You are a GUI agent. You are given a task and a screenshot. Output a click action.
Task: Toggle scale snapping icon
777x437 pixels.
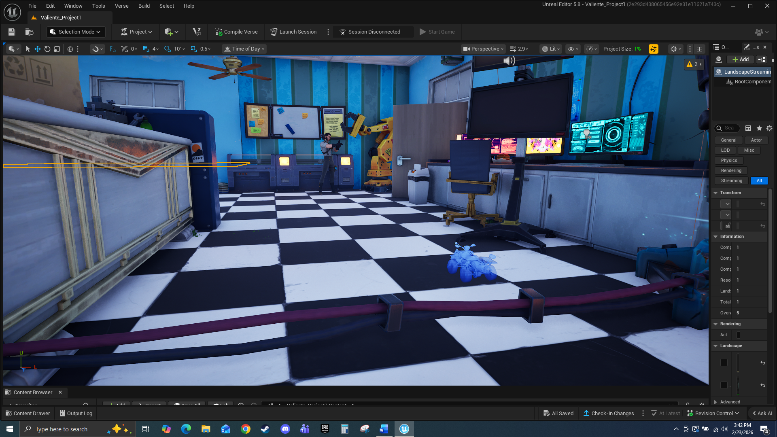click(194, 49)
